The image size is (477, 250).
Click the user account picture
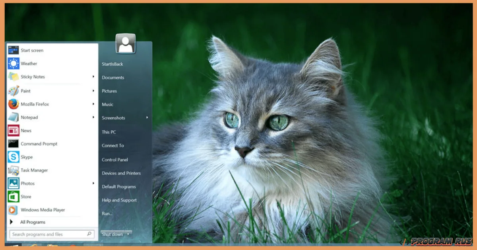(x=126, y=44)
